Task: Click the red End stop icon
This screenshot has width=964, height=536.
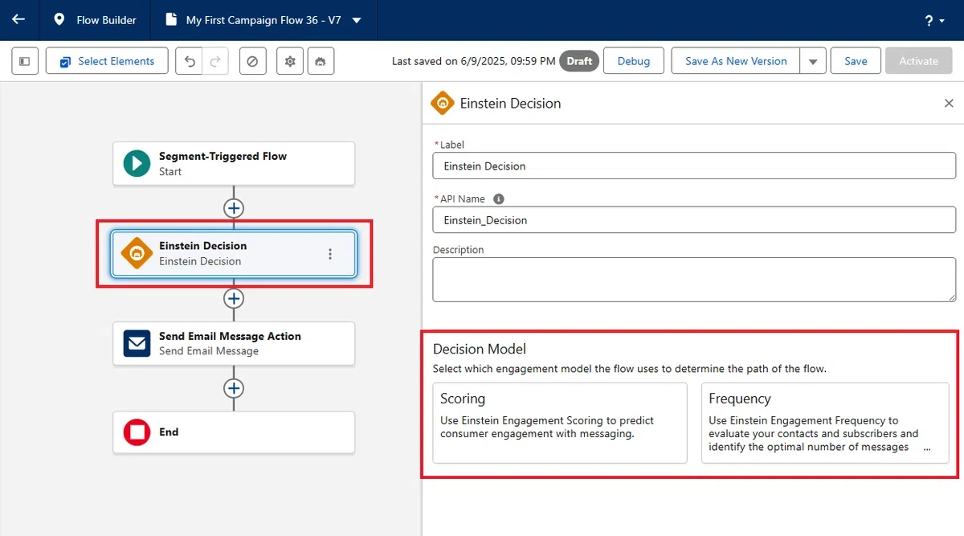Action: coord(137,432)
